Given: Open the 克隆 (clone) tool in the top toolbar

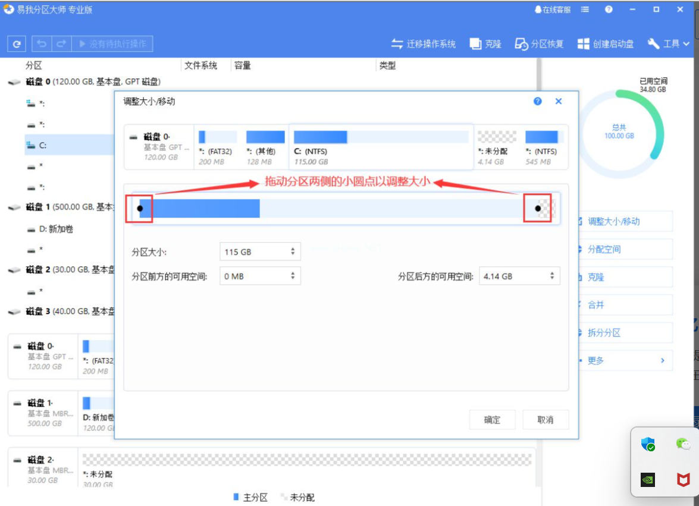Looking at the screenshot, I should point(485,44).
